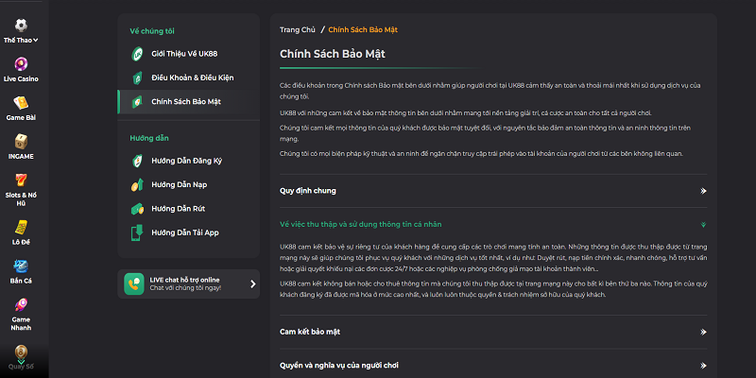
Task: Start LIVE chat hỗ trợ online
Action: coord(188,283)
